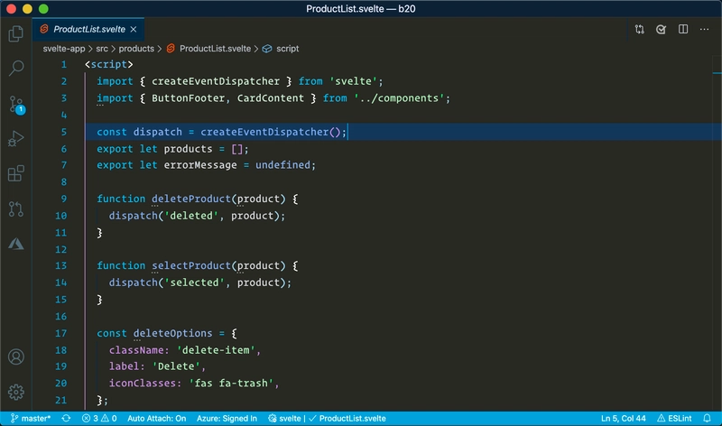This screenshot has height=426, width=722.
Task: Click the synchronize changes icon in status bar
Action: point(66,418)
